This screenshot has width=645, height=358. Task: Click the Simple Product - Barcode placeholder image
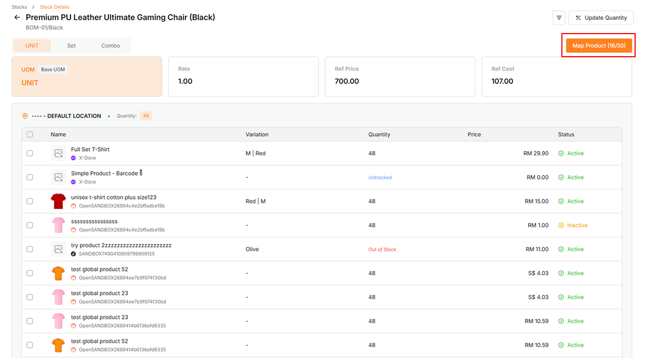(58, 177)
